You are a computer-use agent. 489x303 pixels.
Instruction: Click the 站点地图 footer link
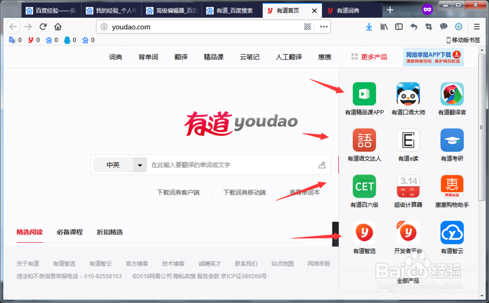[x=283, y=264]
